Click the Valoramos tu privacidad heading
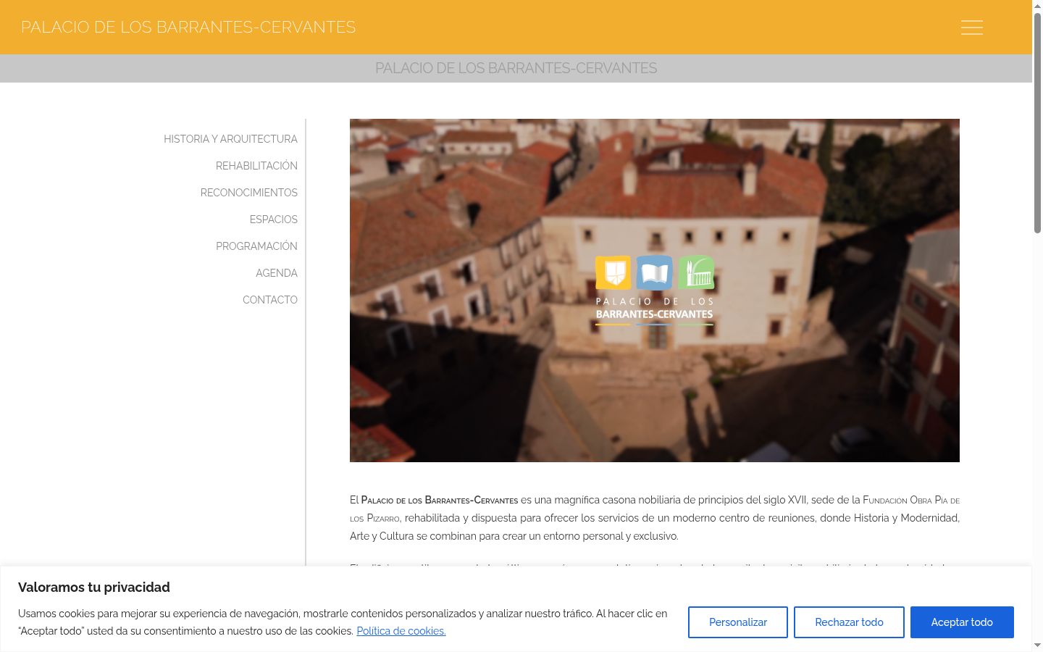Viewport: 1043px width, 652px height. (94, 588)
